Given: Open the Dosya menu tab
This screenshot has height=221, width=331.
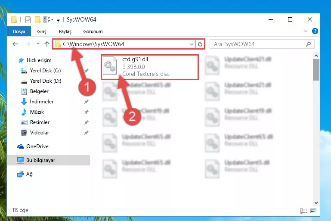Looking at the screenshot, I should click(x=19, y=31).
